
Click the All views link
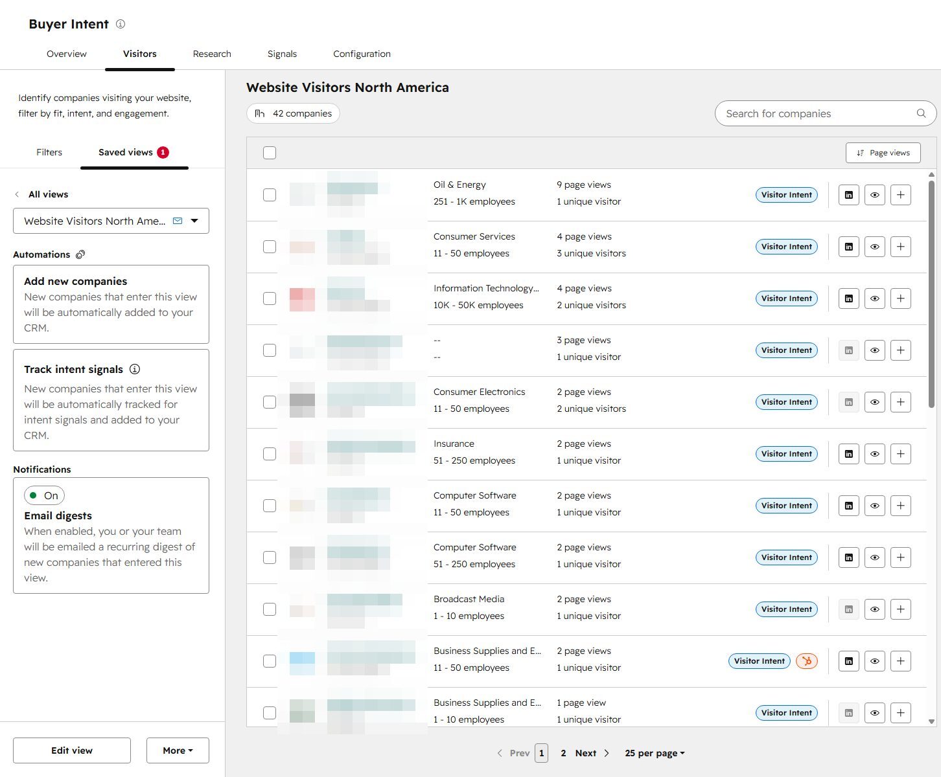tap(48, 194)
